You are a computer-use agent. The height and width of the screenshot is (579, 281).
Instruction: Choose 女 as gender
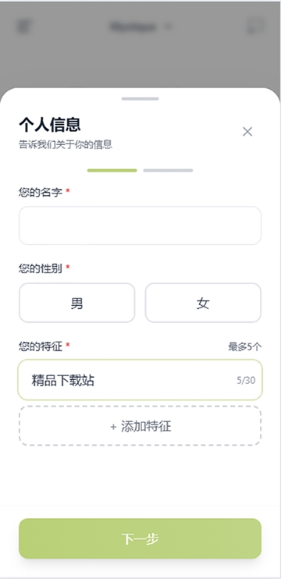[203, 303]
